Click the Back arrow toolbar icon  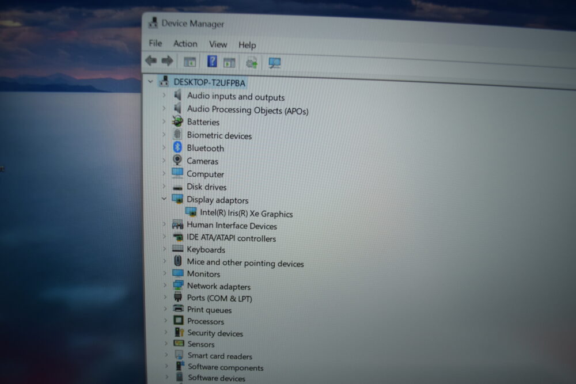coord(151,60)
